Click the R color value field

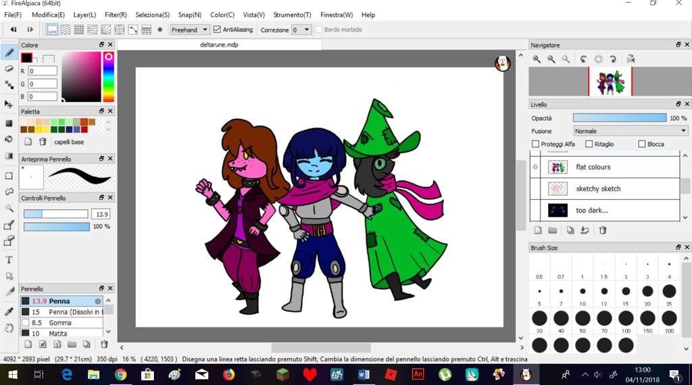coord(43,71)
